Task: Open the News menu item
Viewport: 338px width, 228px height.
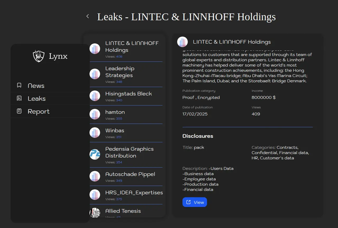Action: coord(36,86)
